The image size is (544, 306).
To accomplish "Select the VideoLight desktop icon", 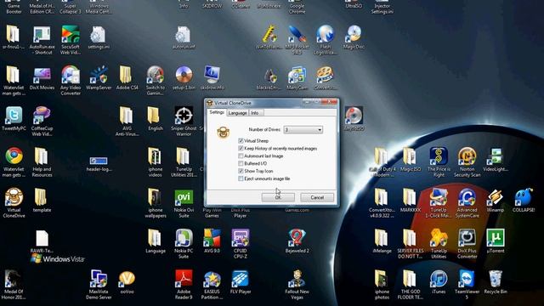I will (x=496, y=159).
